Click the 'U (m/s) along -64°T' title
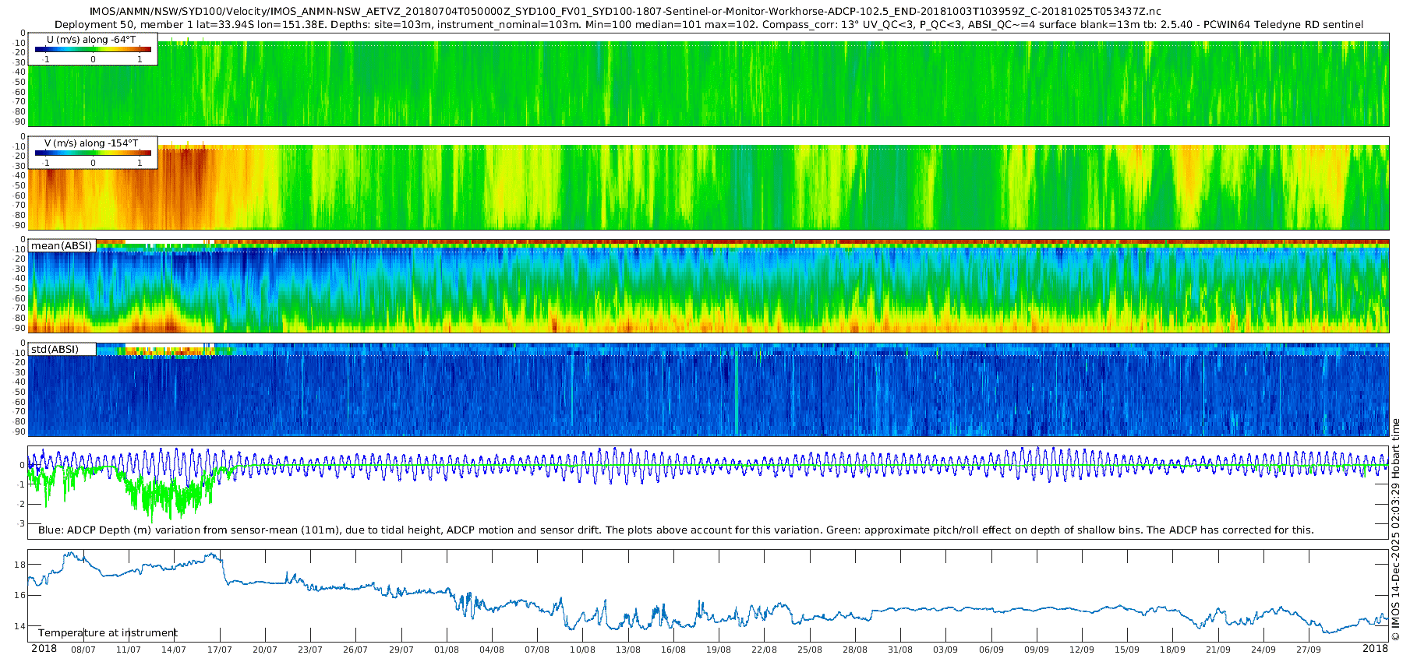Image resolution: width=1403 pixels, height=662 pixels. pos(91,40)
